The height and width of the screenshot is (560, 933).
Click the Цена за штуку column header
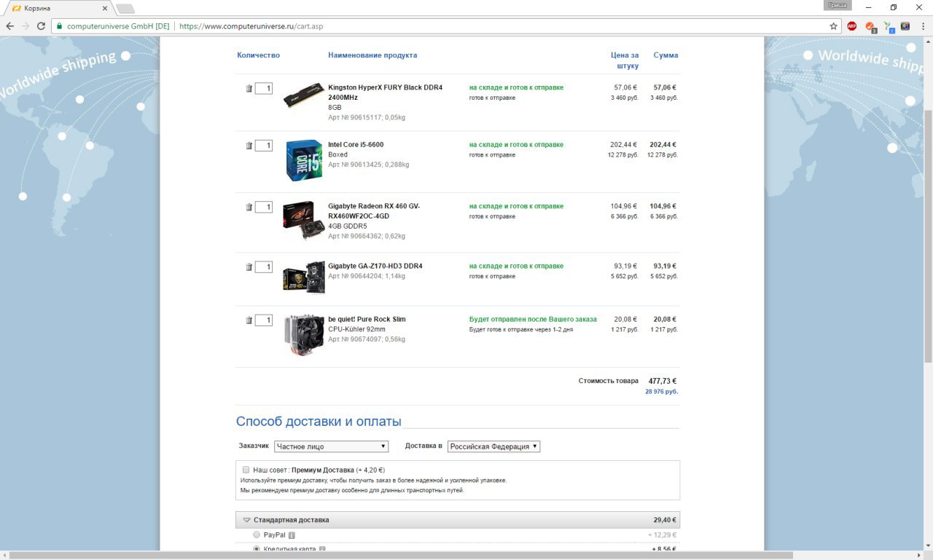pos(625,60)
